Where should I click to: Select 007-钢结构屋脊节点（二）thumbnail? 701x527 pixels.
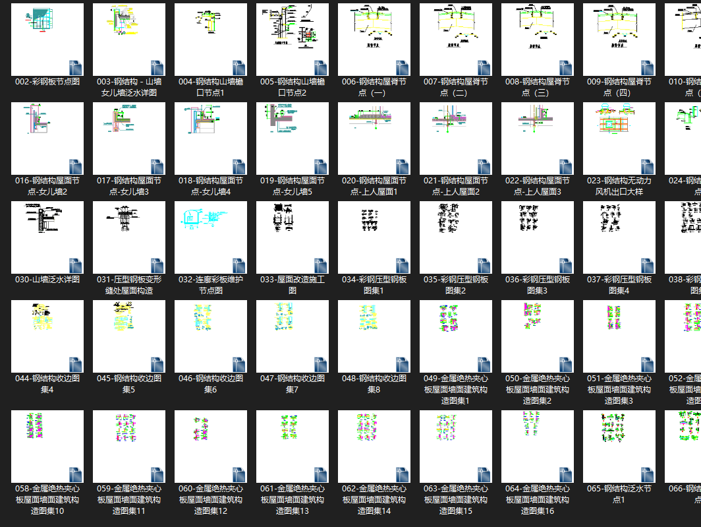click(x=456, y=40)
